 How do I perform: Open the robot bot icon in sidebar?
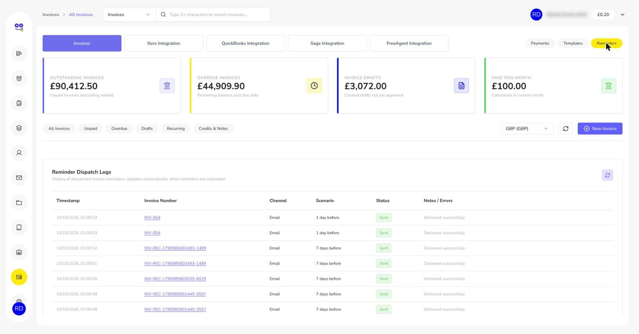[19, 253]
